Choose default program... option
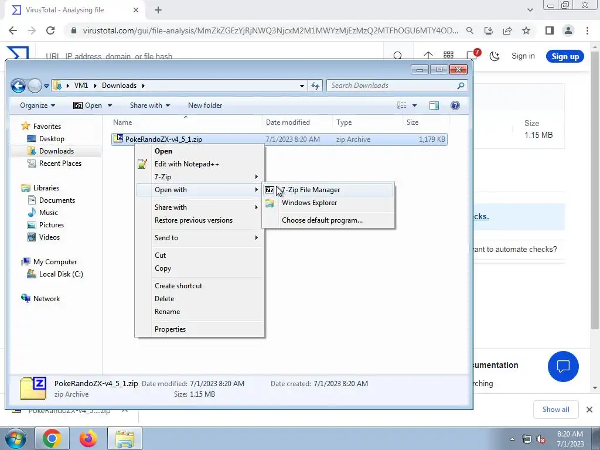The height and width of the screenshot is (450, 600). (328, 220)
